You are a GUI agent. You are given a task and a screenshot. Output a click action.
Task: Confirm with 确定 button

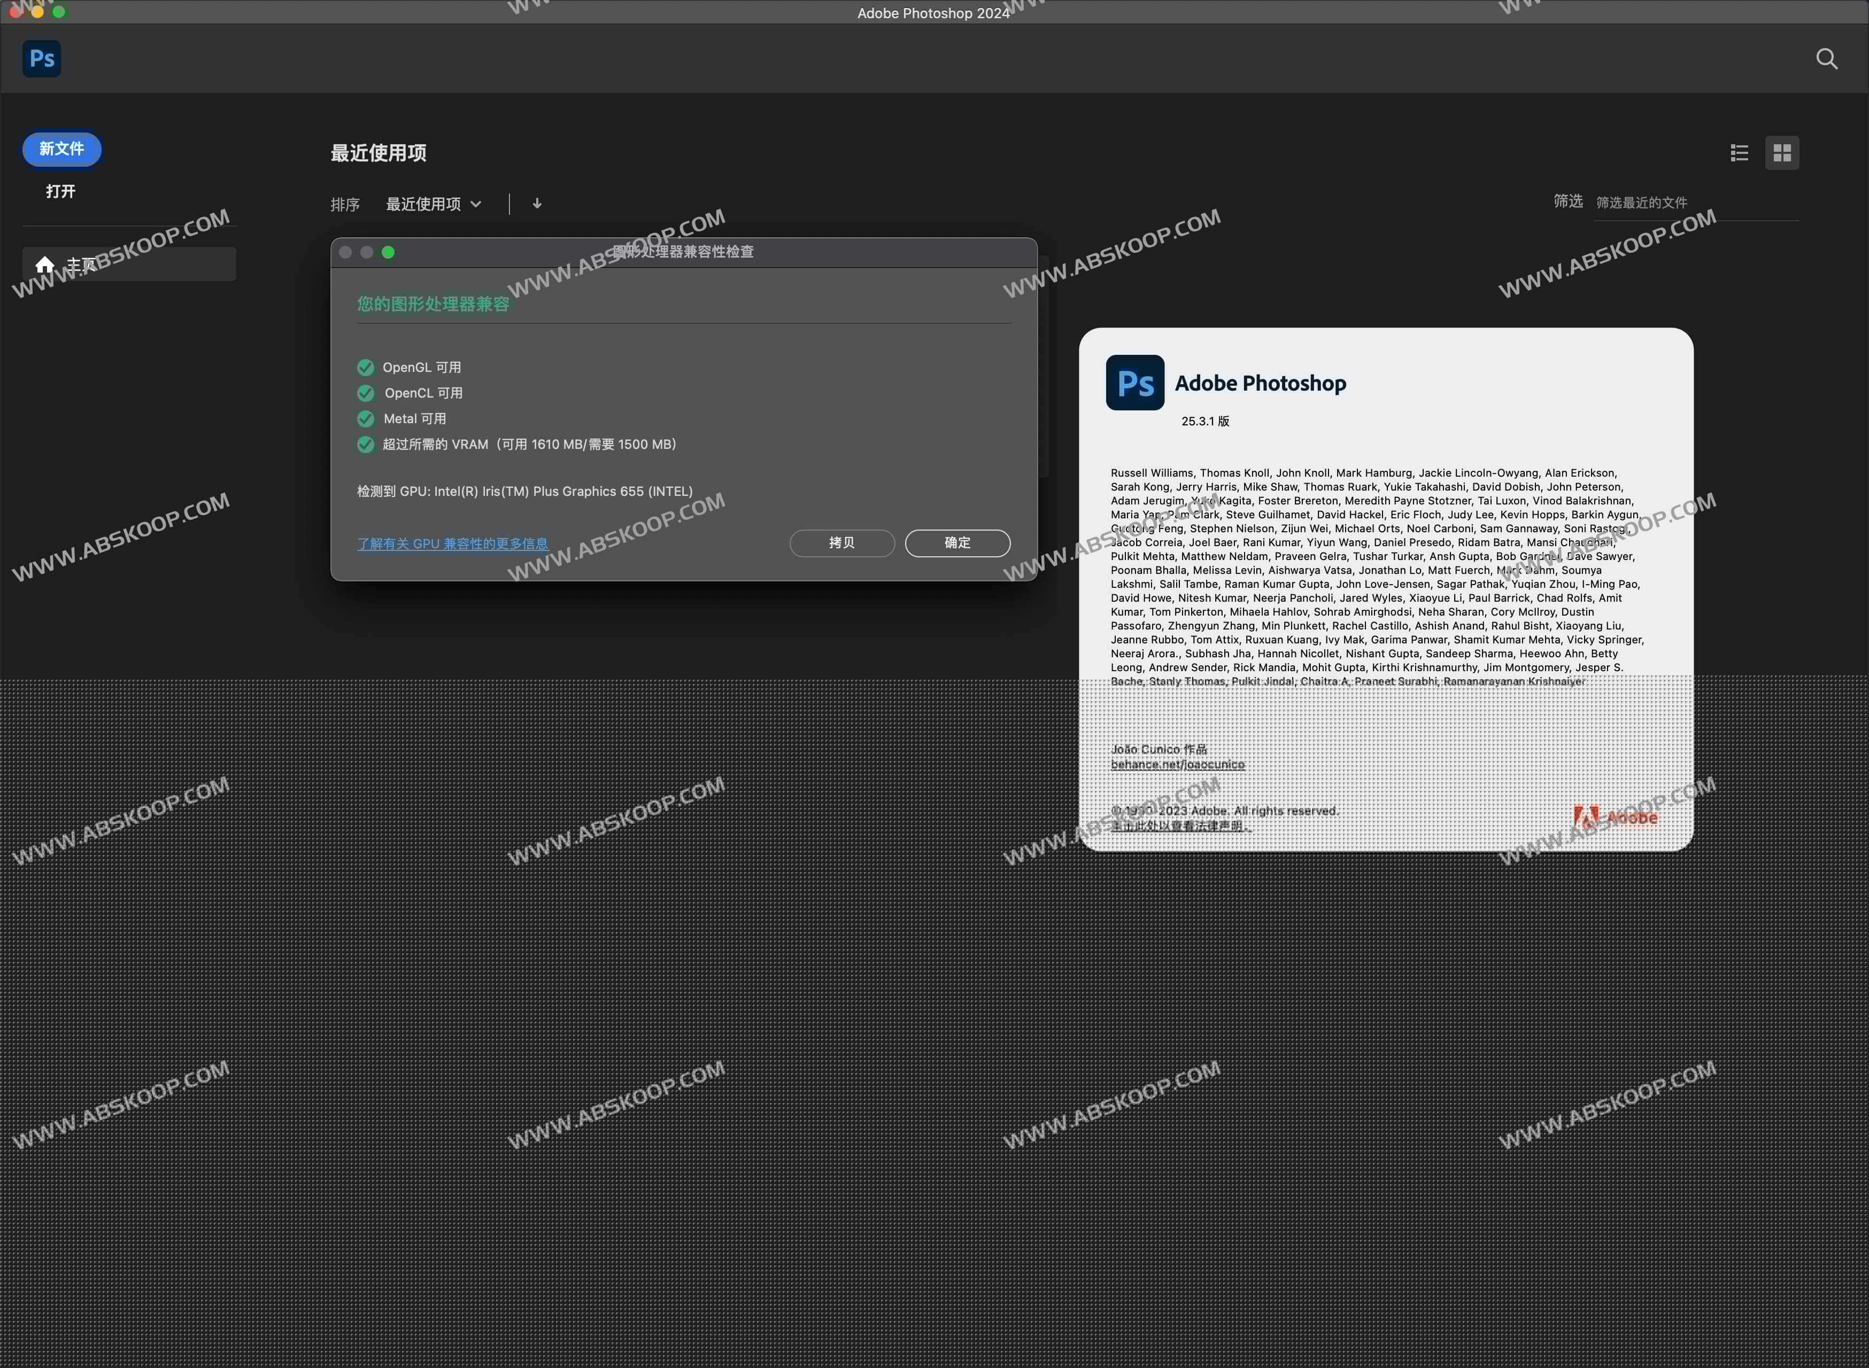(957, 542)
